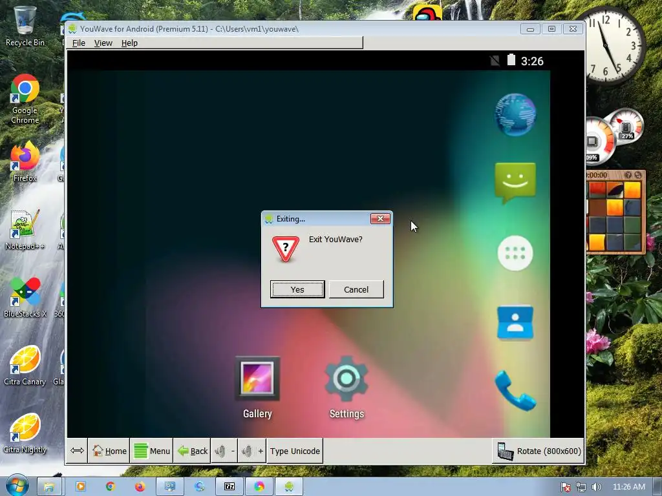Click the CPU meter desktop gadget
Viewport: 662px width, 496px height.
click(615, 136)
